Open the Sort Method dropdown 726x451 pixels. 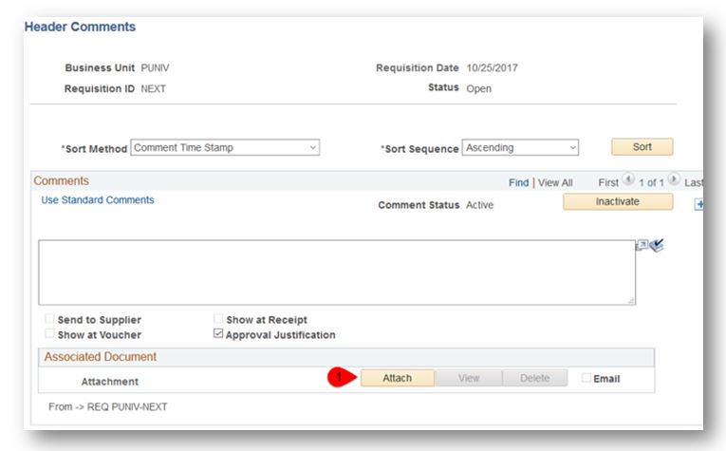pyautogui.click(x=225, y=147)
